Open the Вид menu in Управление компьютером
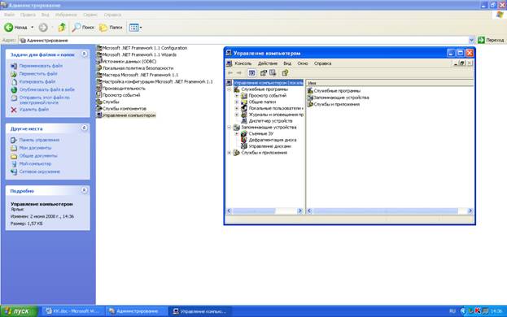This screenshot has height=317, width=507. point(287,63)
